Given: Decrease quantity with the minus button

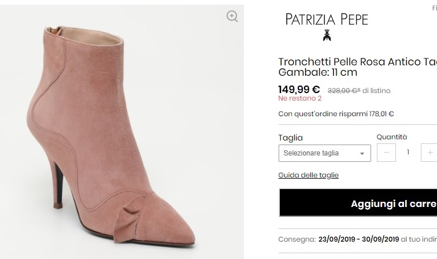Looking at the screenshot, I should [x=386, y=153].
